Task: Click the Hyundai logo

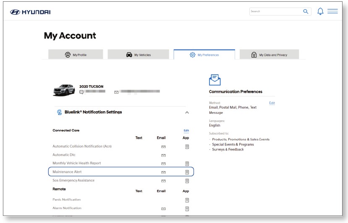Action: click(30, 12)
